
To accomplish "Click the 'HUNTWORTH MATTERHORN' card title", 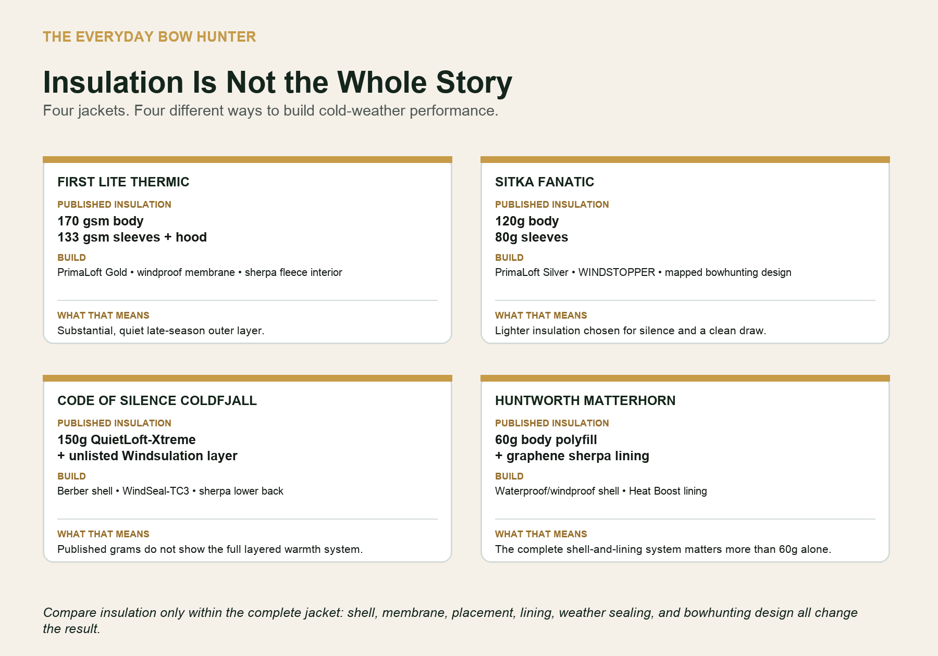I will coord(585,400).
